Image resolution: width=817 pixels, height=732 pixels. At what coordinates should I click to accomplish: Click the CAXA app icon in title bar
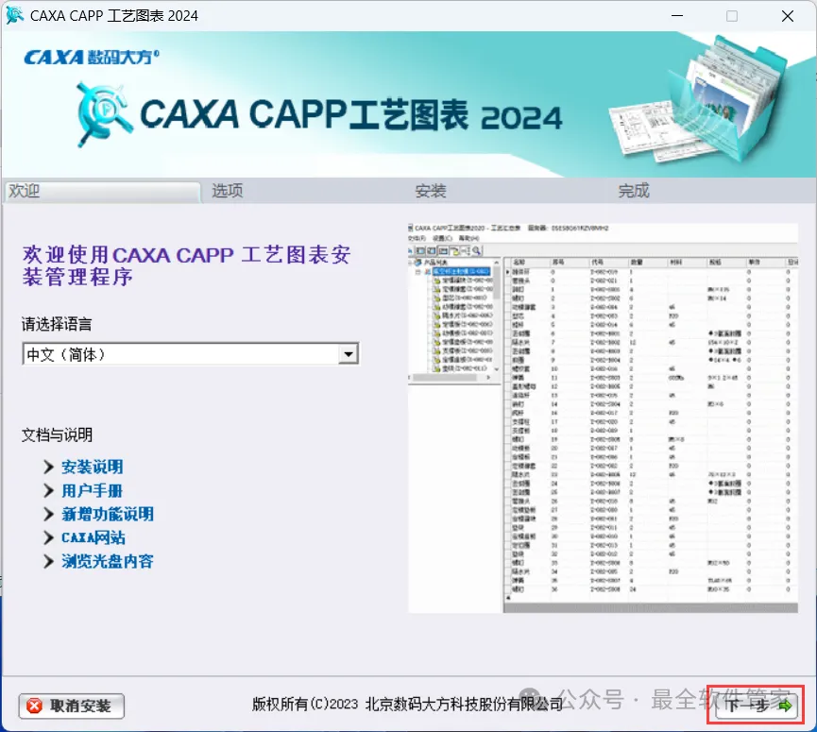coord(14,16)
